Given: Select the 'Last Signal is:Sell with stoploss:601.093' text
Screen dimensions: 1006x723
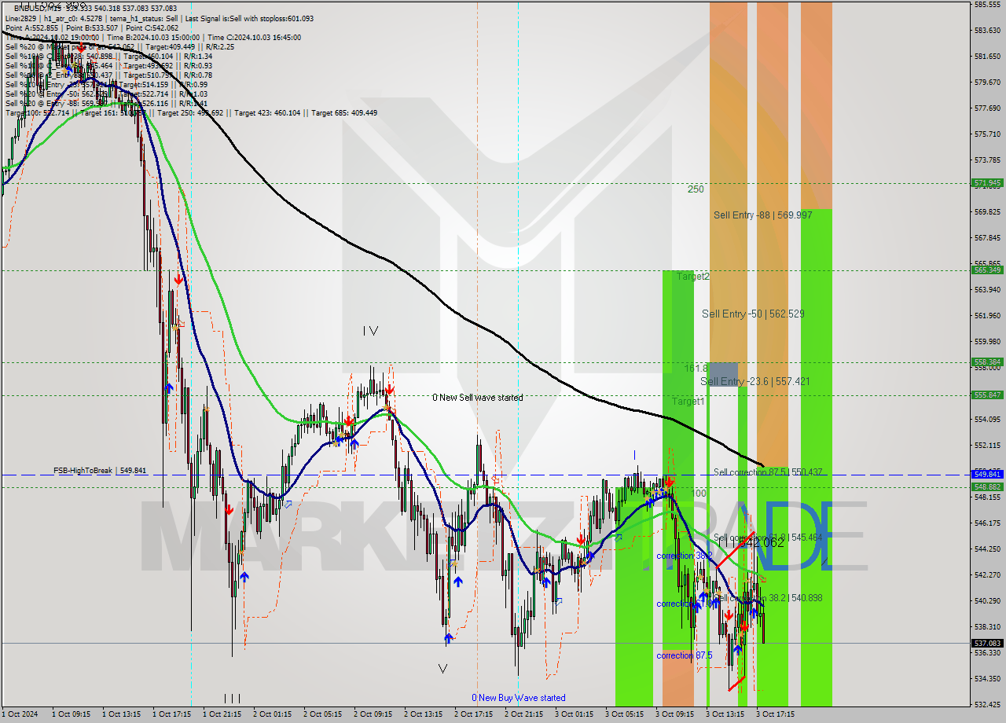Looking at the screenshot, I should click(x=248, y=18).
